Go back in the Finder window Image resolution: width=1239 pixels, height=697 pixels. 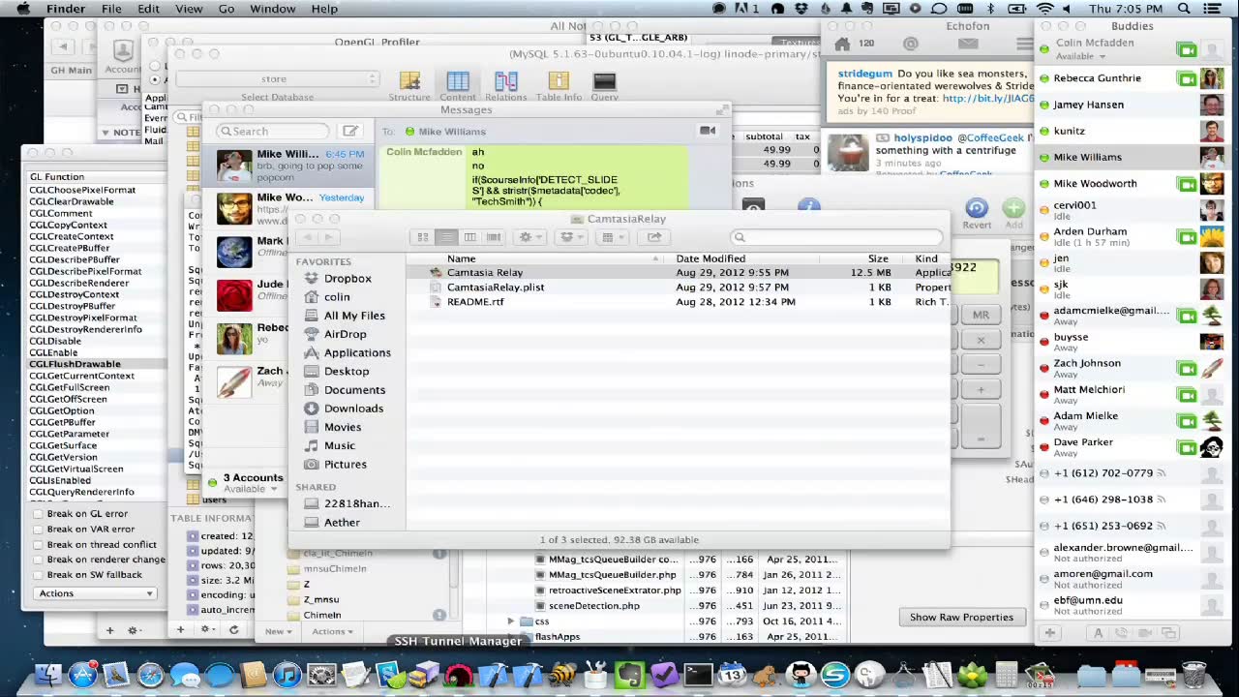(x=309, y=237)
